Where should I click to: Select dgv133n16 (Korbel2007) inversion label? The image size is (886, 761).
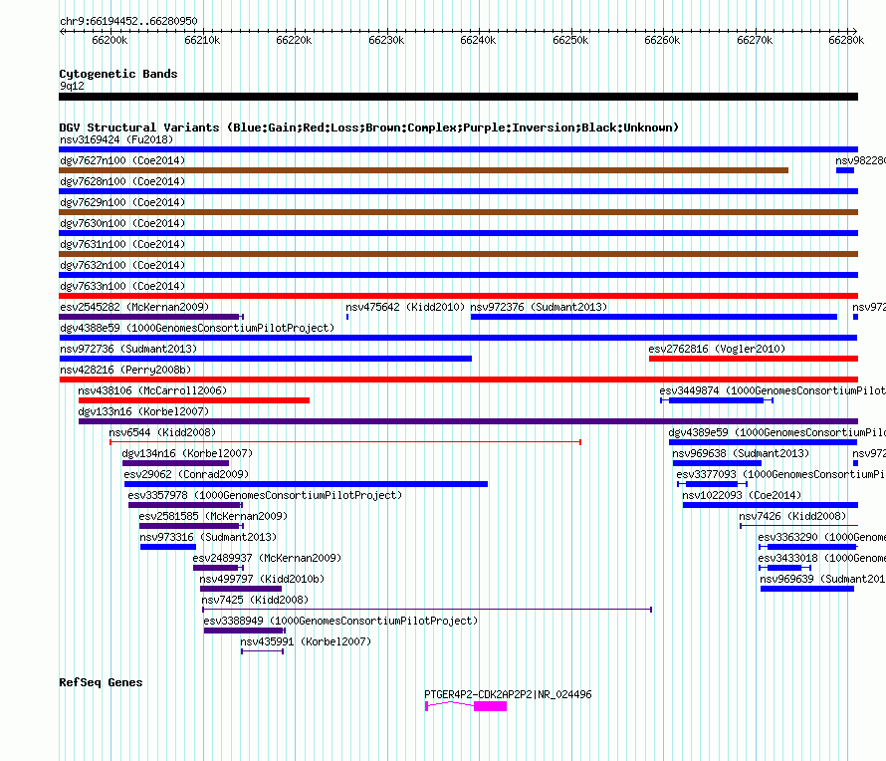coord(143,411)
